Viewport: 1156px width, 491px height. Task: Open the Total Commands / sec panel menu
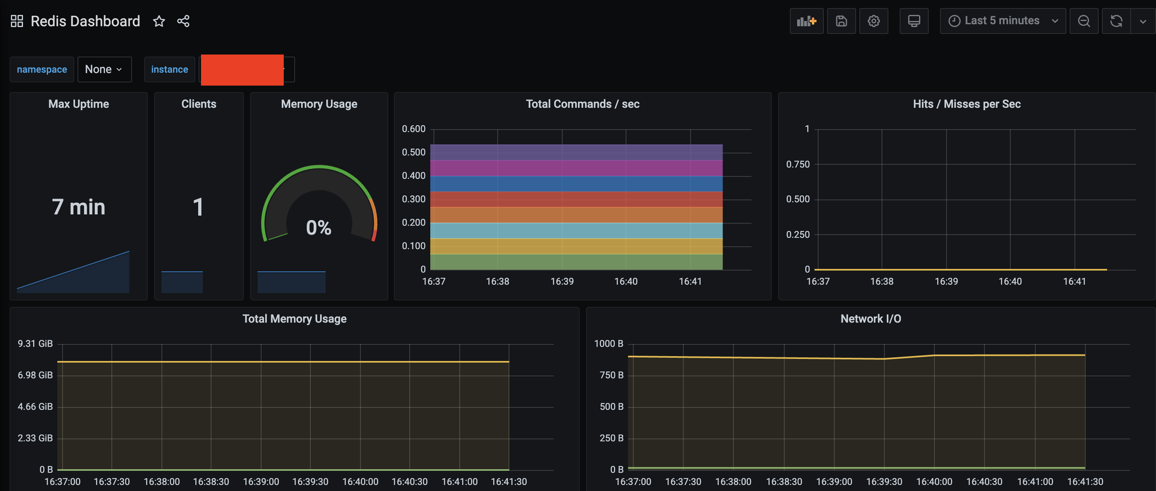(x=582, y=104)
